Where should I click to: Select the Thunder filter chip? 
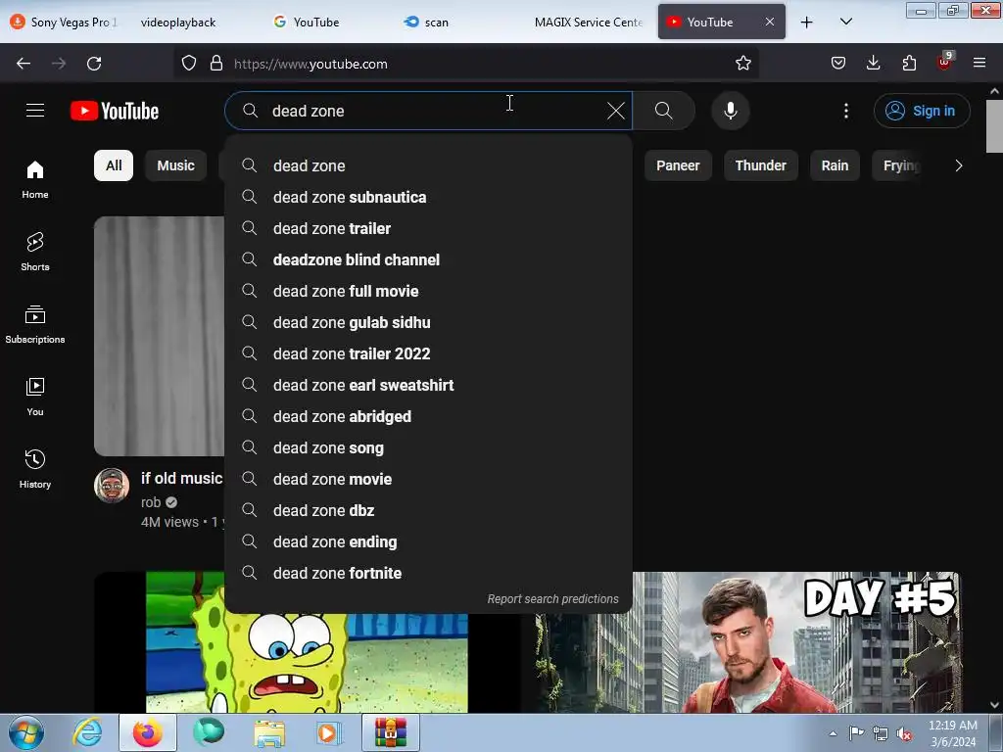click(760, 165)
